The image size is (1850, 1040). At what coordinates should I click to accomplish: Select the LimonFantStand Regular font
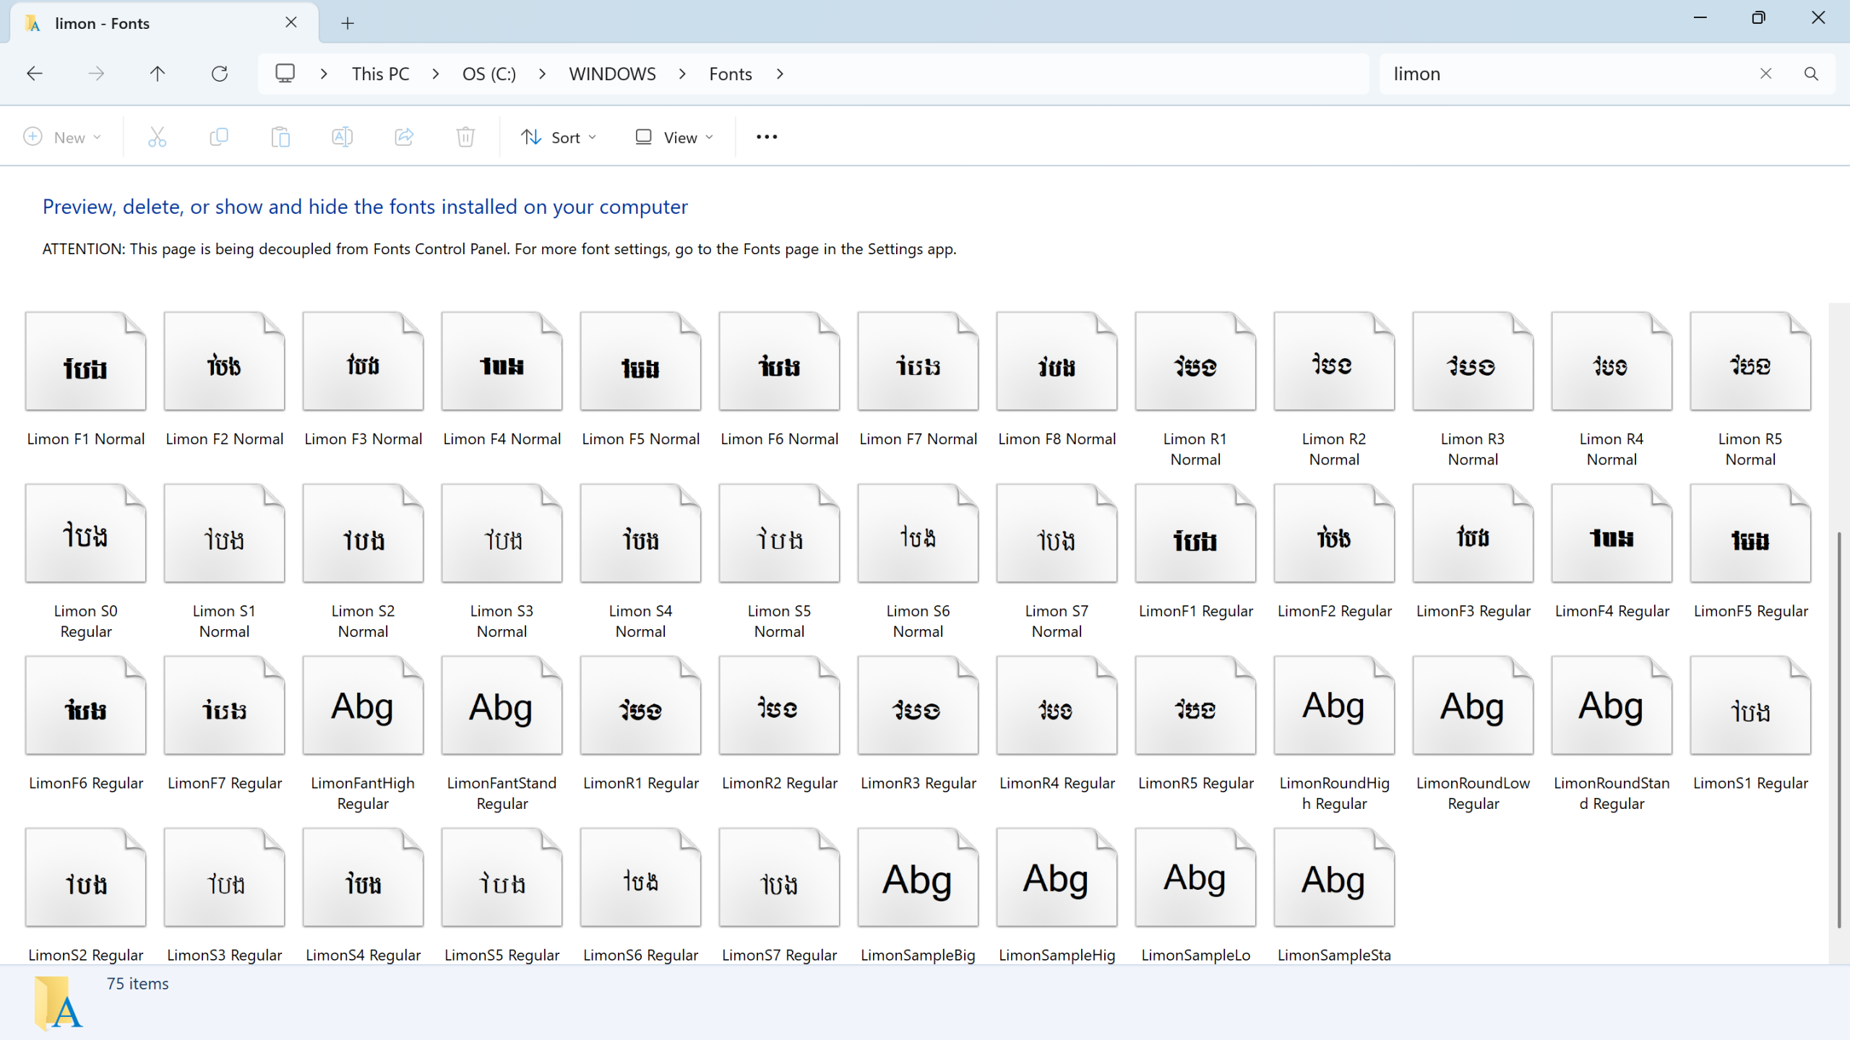tap(502, 734)
